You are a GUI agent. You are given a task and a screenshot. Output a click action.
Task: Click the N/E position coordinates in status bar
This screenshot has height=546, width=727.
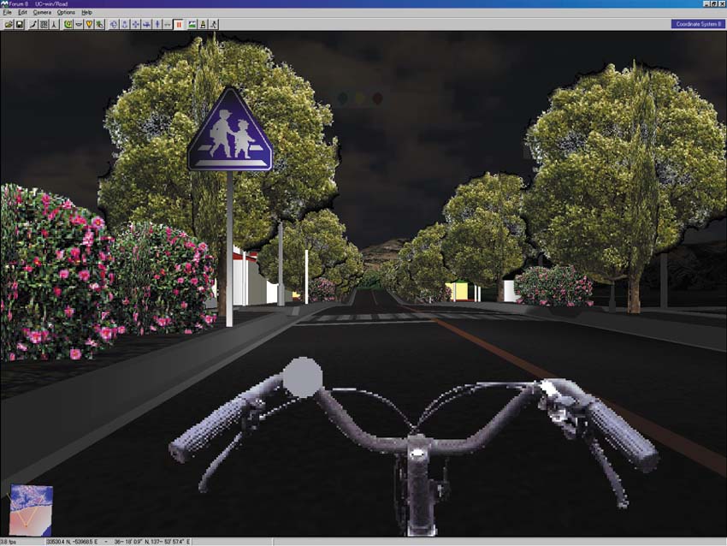point(72,542)
